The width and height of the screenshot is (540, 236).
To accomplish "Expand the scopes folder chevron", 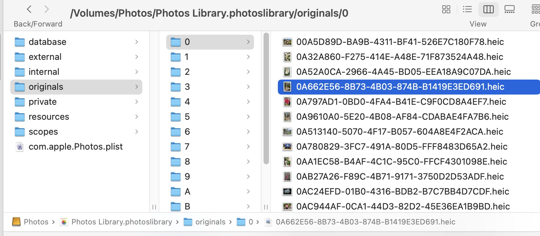I will (137, 132).
